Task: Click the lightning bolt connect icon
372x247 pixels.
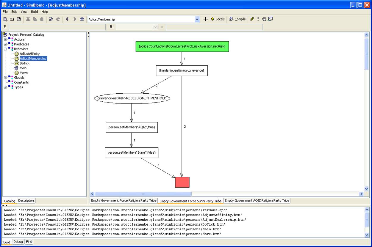Action: pos(252,19)
